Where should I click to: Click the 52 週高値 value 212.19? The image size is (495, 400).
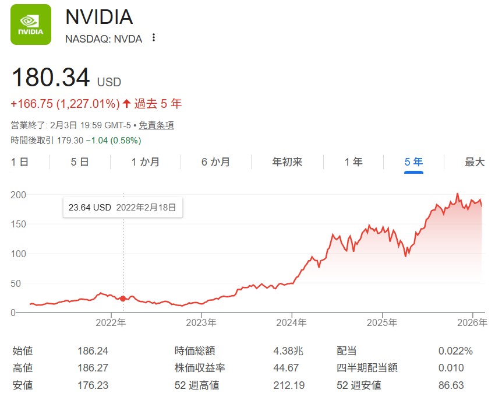[x=285, y=385]
